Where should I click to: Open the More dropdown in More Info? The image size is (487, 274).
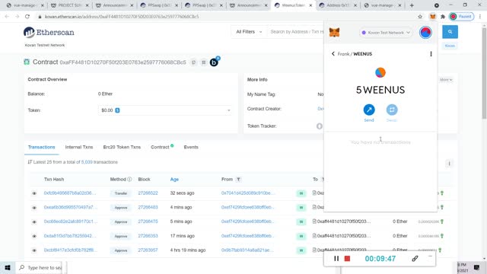(446, 80)
